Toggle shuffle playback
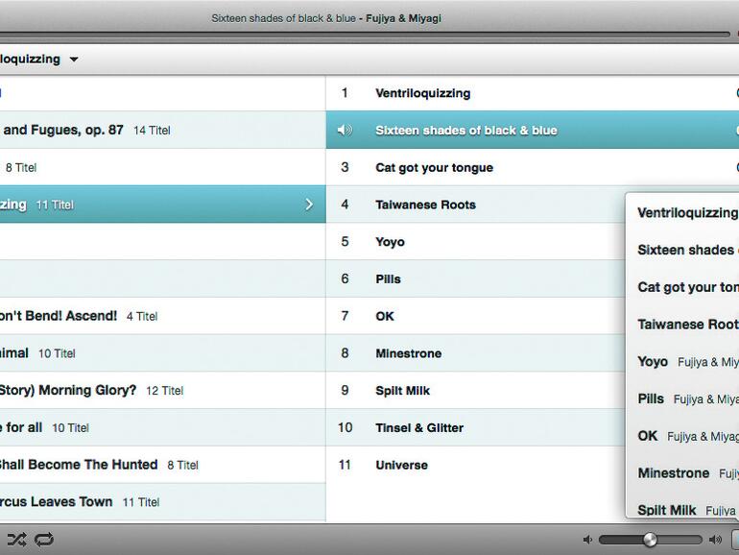 [x=16, y=539]
